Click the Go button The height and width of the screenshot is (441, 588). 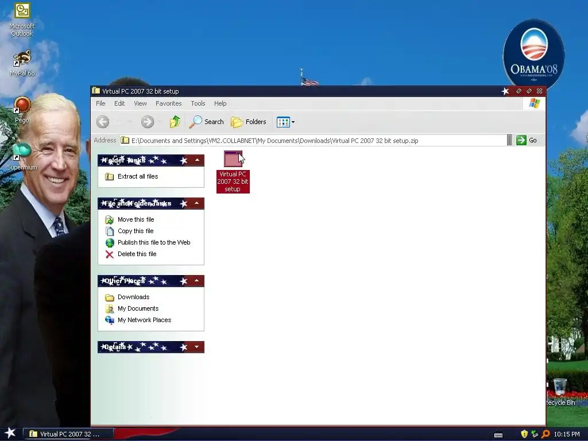pos(527,140)
